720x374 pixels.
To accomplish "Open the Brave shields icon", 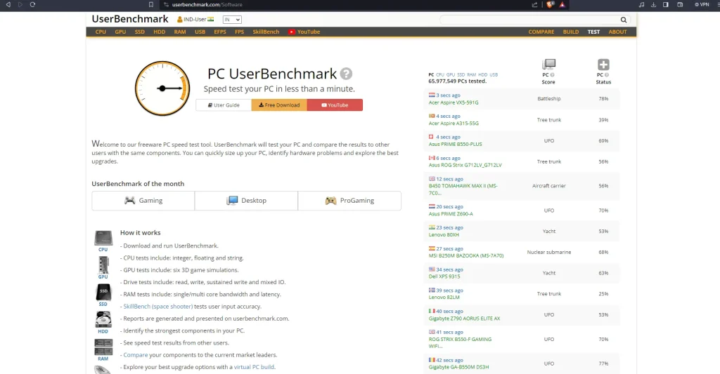I will point(550,5).
